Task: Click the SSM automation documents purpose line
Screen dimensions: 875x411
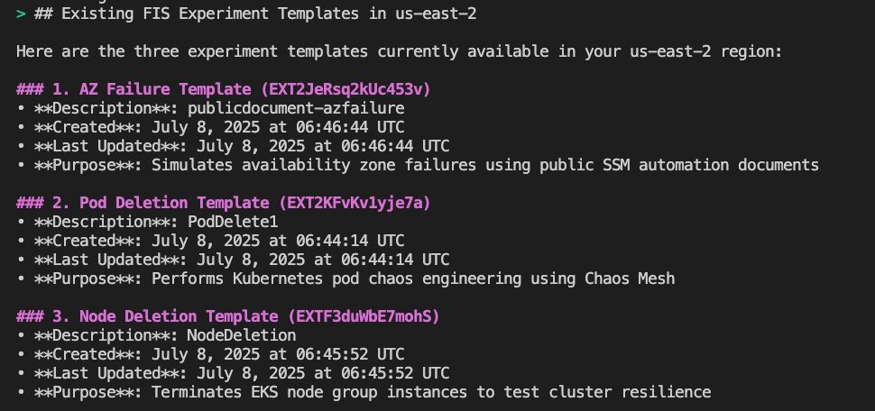Action: click(x=418, y=165)
